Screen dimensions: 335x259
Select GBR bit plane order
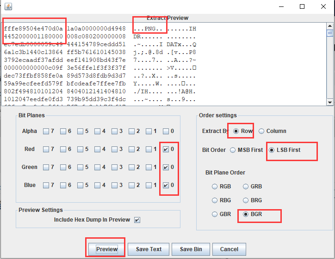[x=215, y=214]
